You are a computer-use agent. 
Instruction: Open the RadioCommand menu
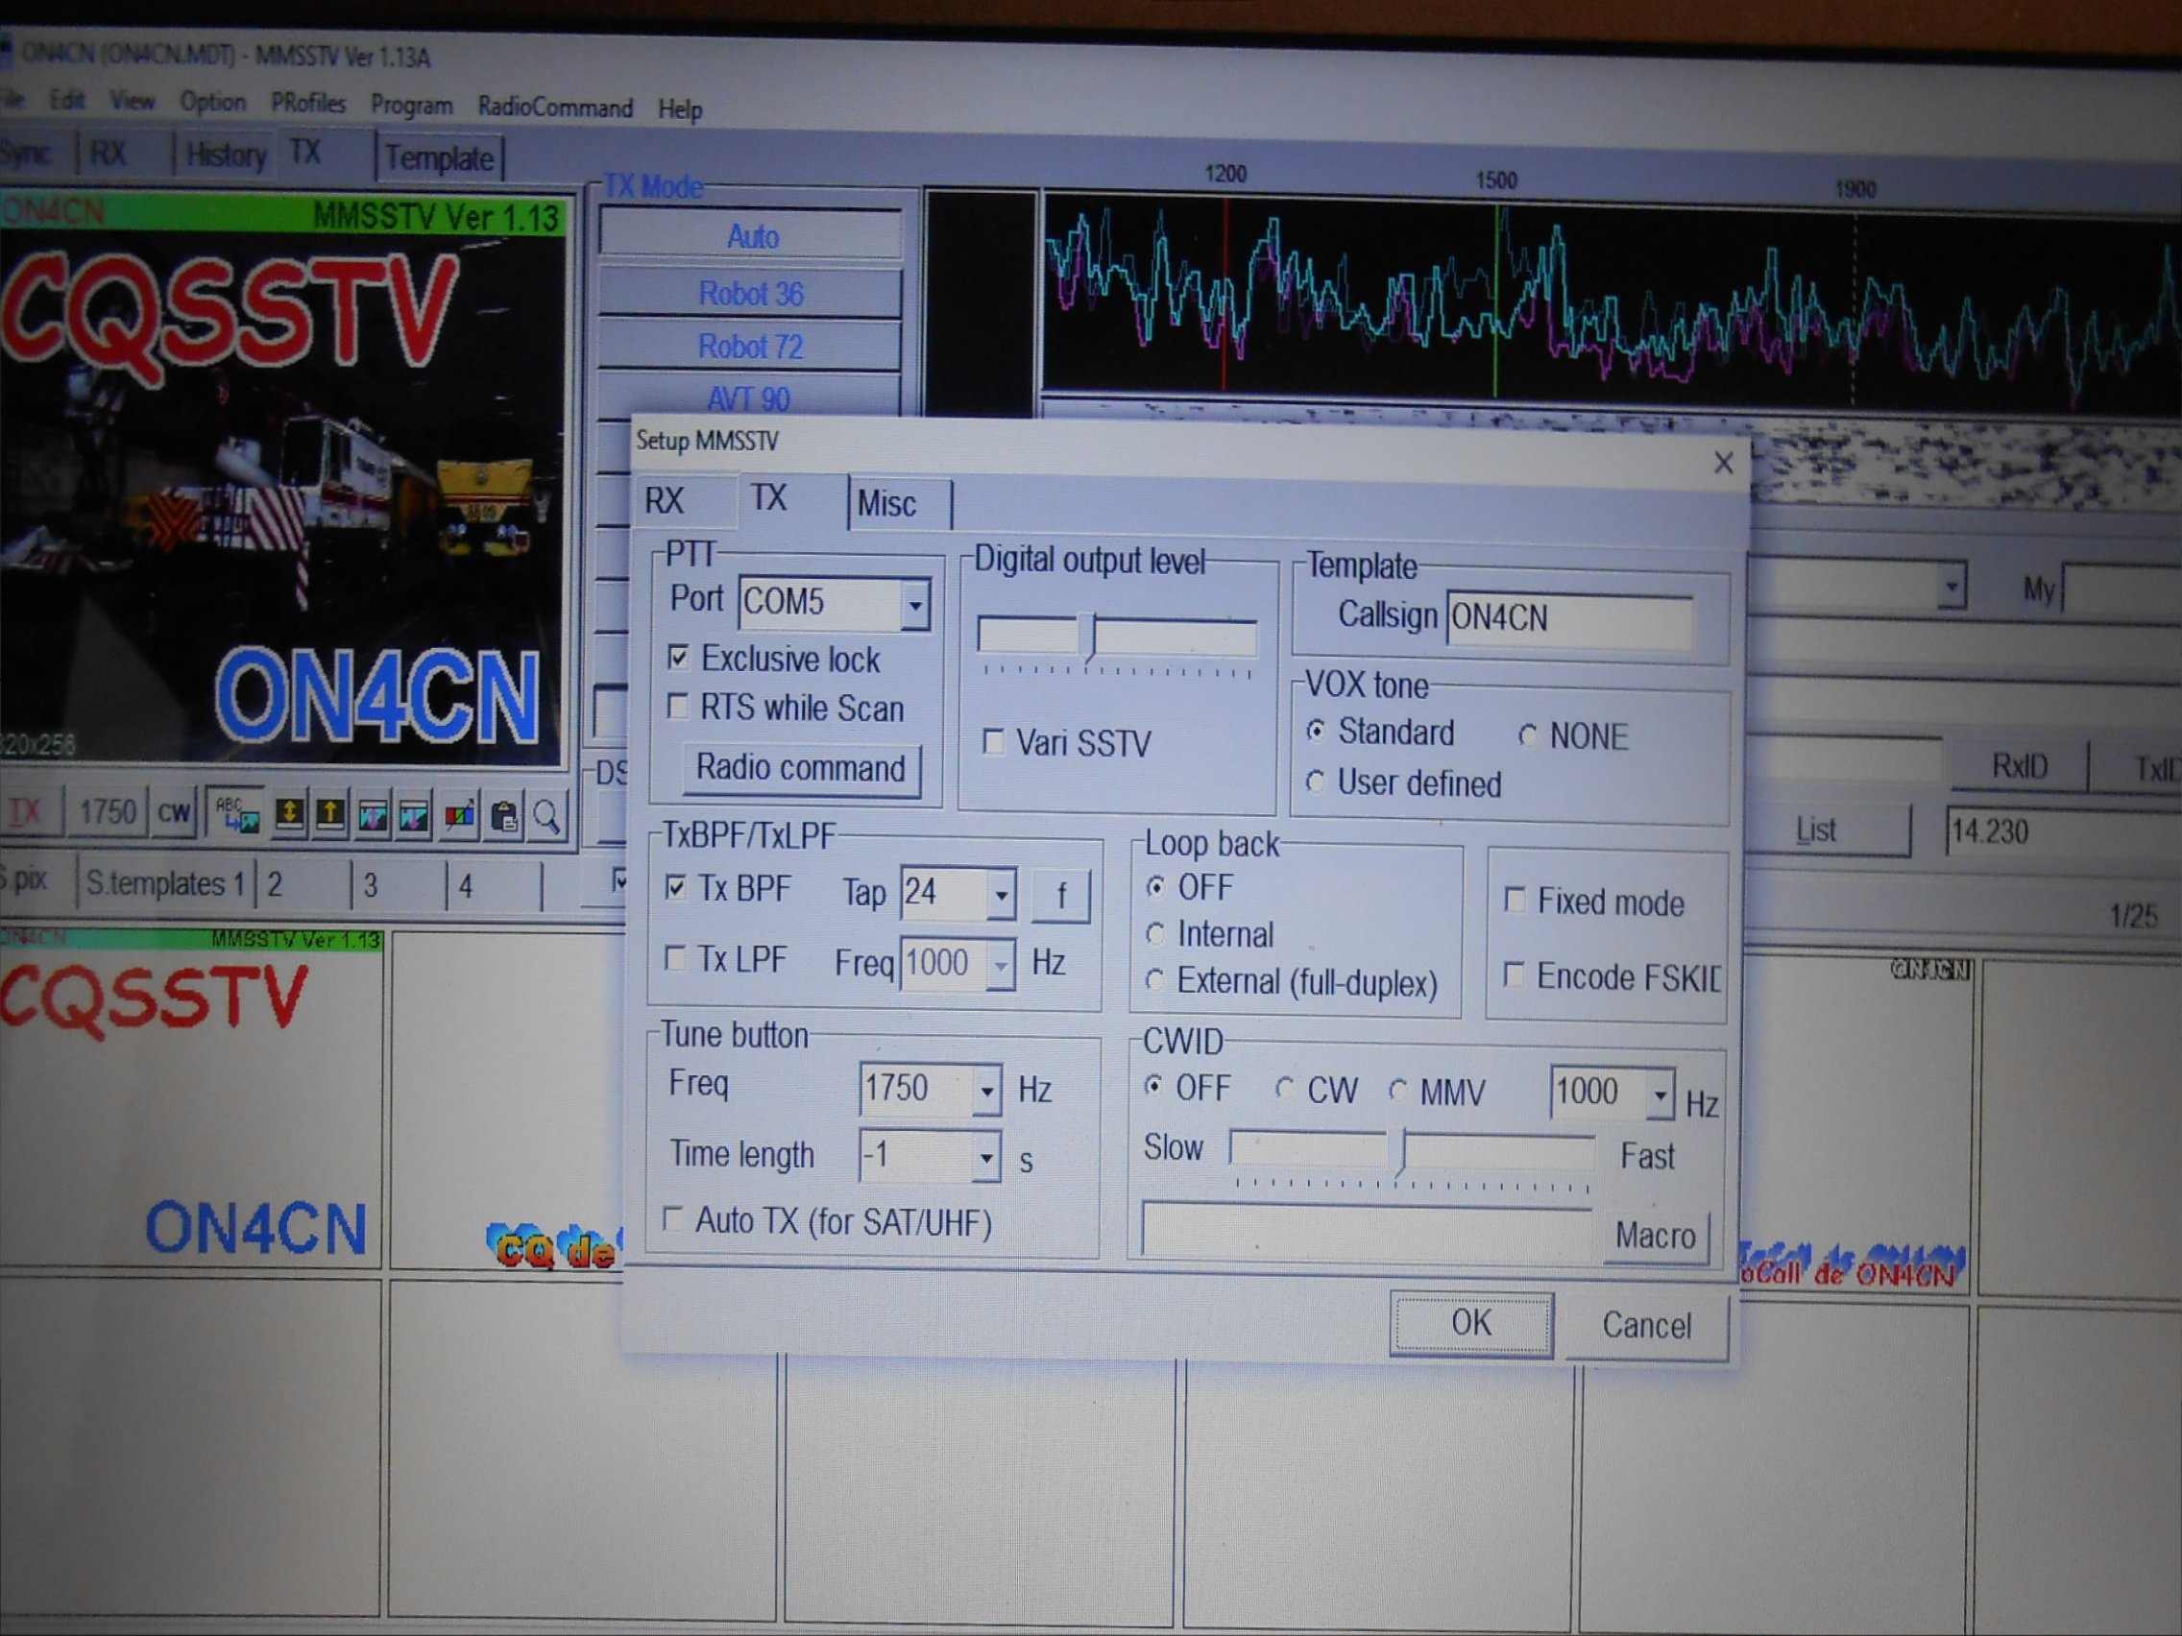(555, 107)
